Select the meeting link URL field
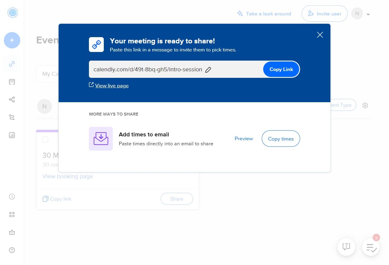The height and width of the screenshot is (265, 389). 148,70
